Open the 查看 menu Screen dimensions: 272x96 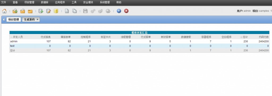[x=15, y=2]
